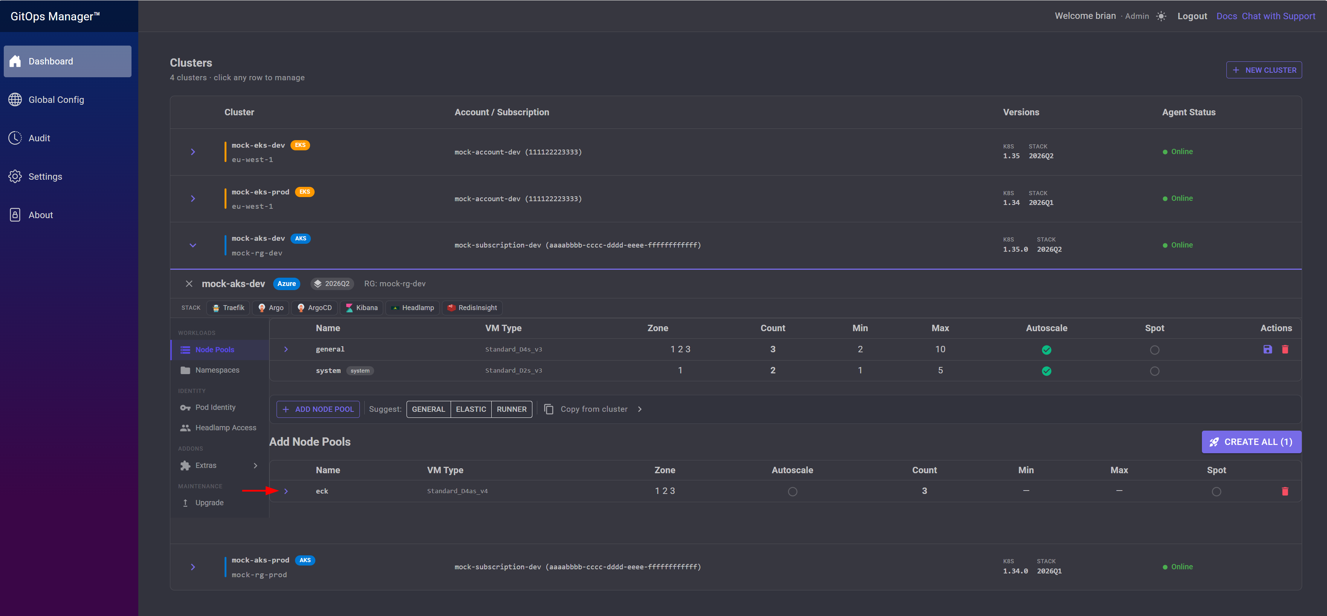Click the Audit clock icon
The image size is (1327, 616).
pos(15,138)
